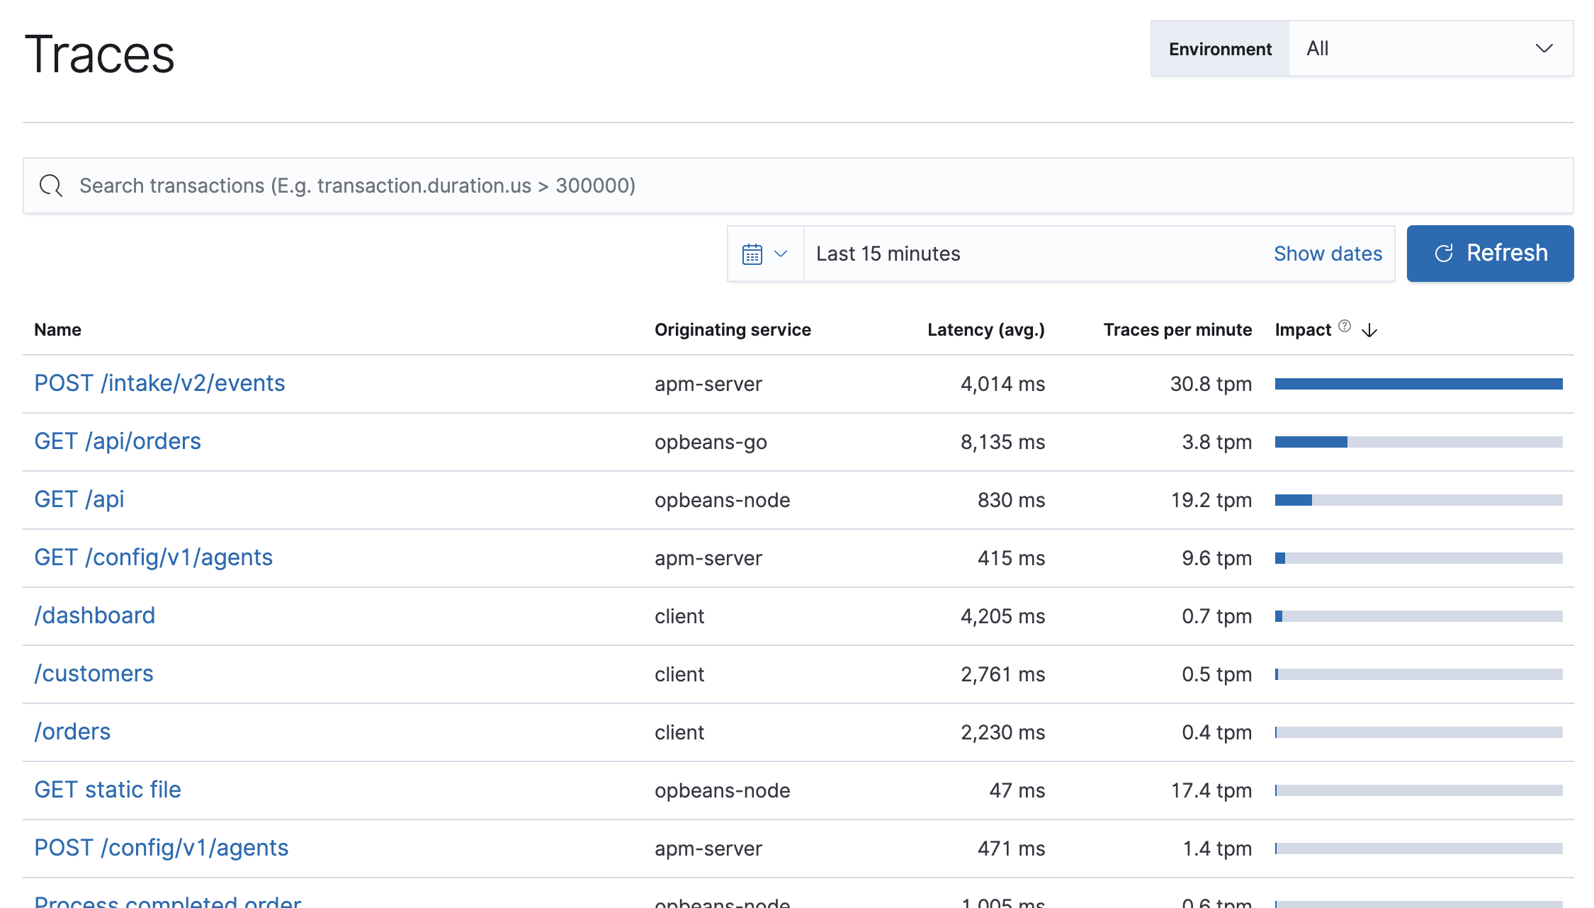
Task: Expand the date quick-select chevron
Action: click(781, 254)
